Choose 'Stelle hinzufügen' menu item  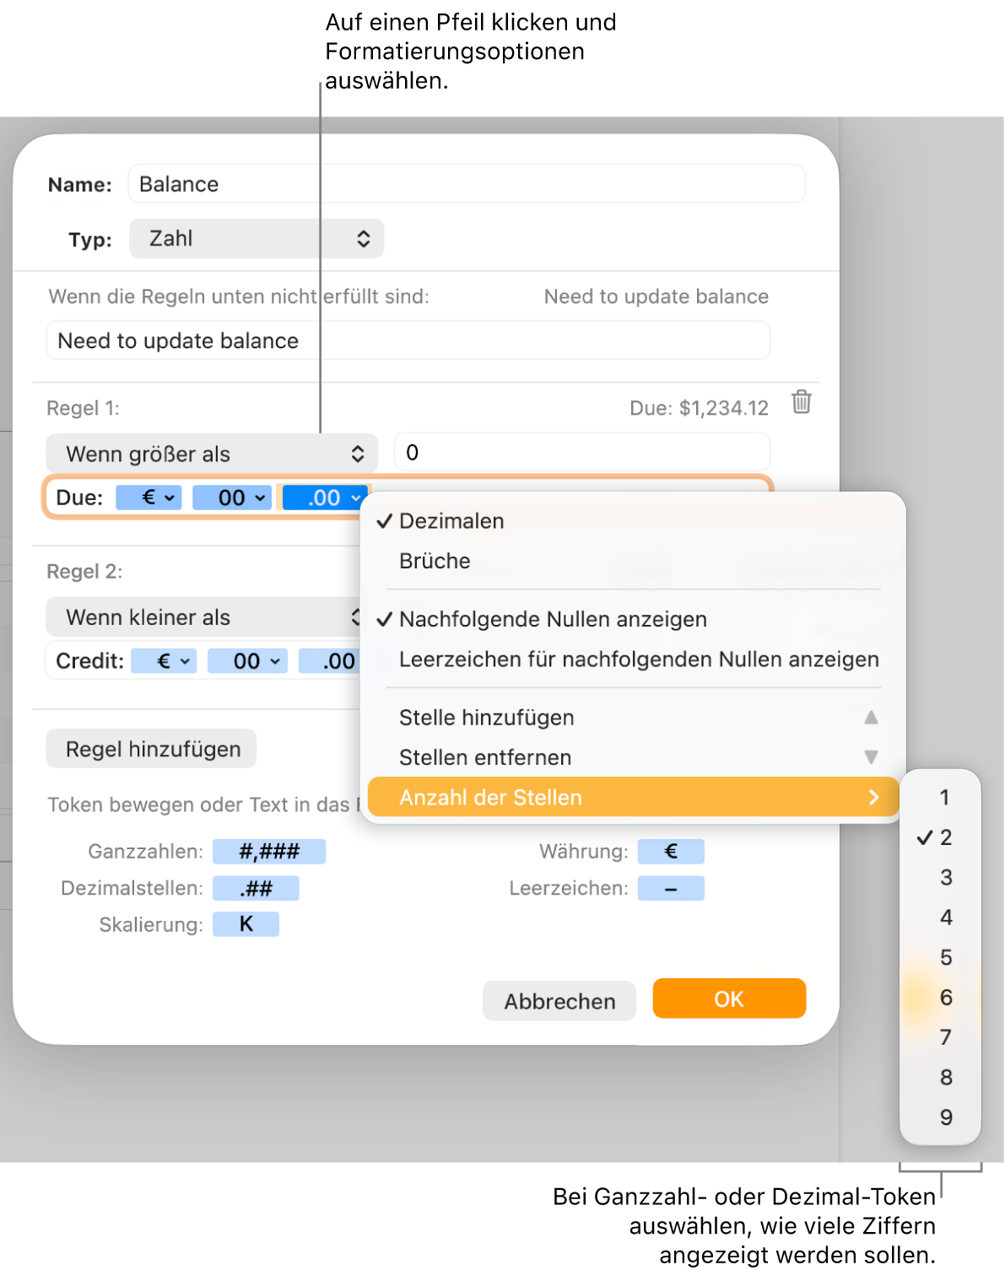(x=633, y=718)
